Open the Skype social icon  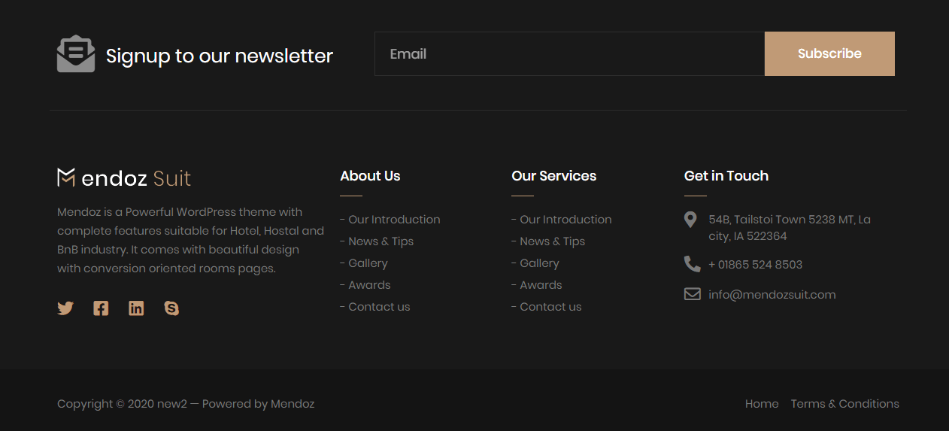(171, 308)
